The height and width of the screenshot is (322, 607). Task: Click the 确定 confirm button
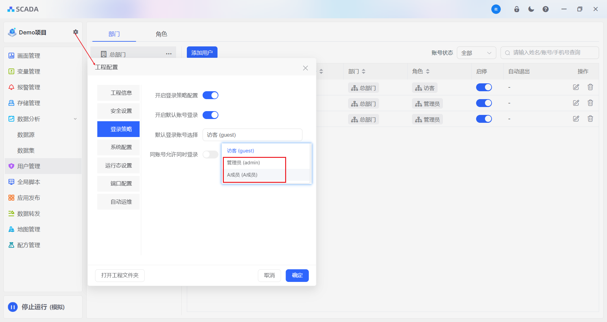click(297, 275)
